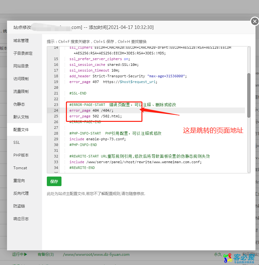
Task: Open the SSL settings tab
Action: pyautogui.click(x=17, y=143)
